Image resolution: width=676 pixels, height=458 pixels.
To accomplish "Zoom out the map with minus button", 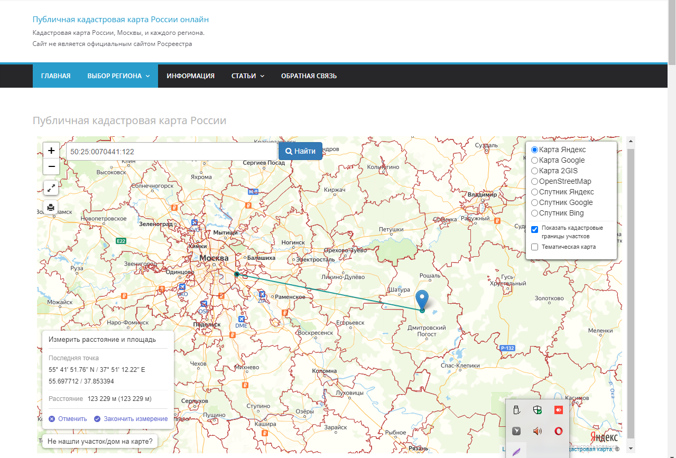I will [x=51, y=167].
